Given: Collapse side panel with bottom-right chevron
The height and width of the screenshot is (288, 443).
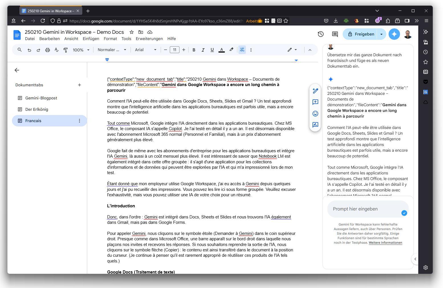Looking at the screenshot, I should pyautogui.click(x=415, y=259).
